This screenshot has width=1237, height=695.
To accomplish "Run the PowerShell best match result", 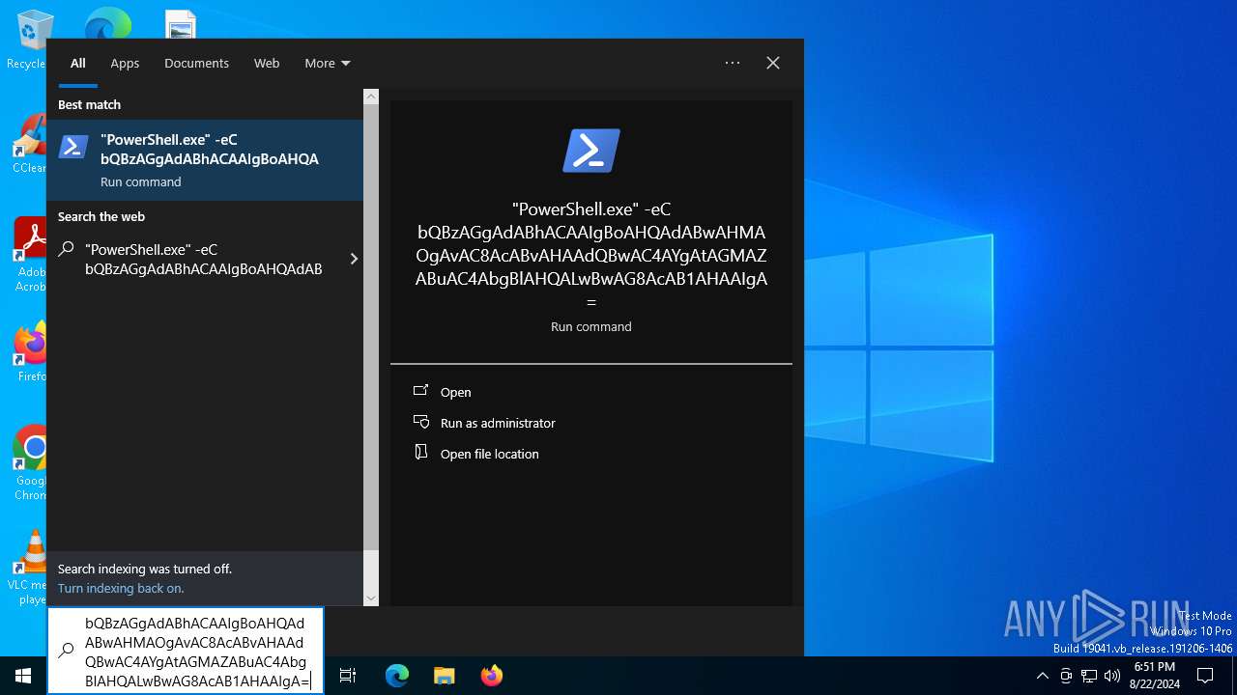I will click(205, 160).
